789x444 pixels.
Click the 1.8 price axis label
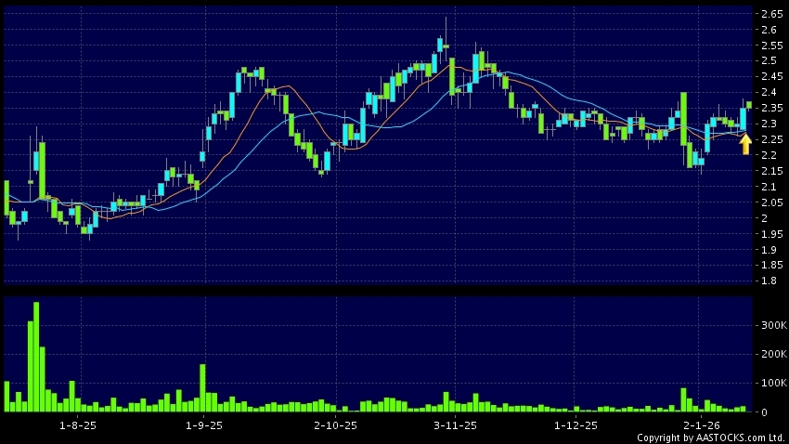click(770, 281)
